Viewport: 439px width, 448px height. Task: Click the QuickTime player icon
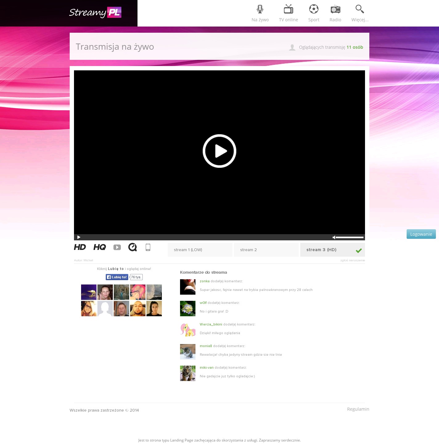[133, 247]
